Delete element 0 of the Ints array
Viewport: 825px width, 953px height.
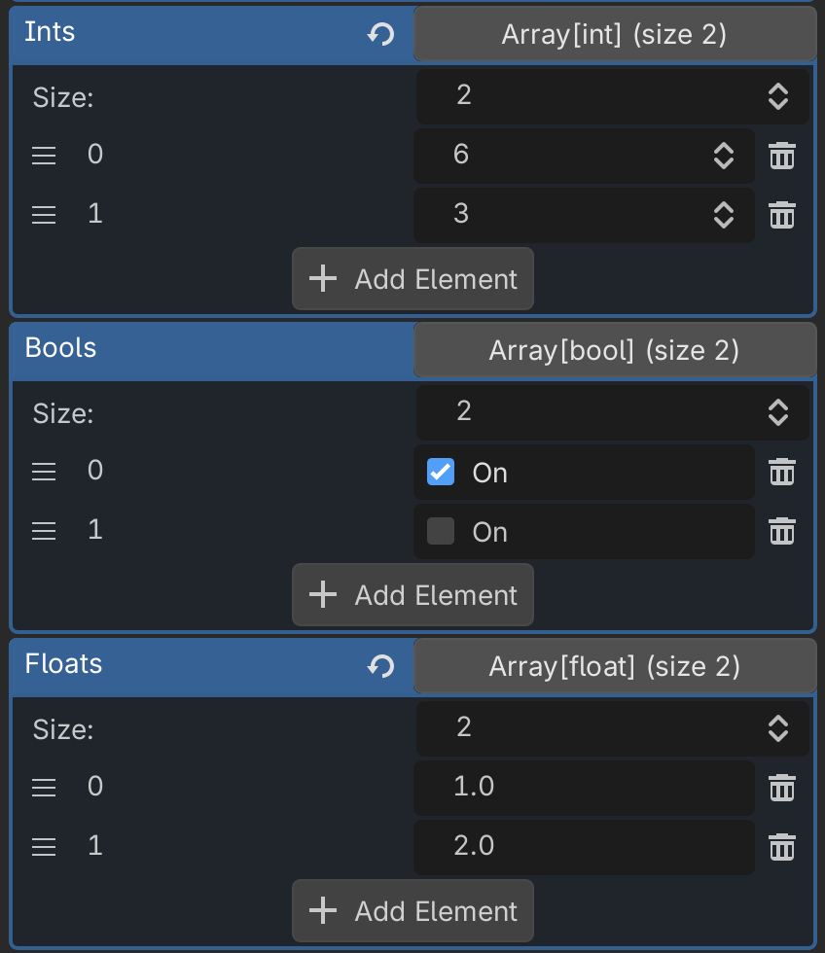[x=782, y=156]
